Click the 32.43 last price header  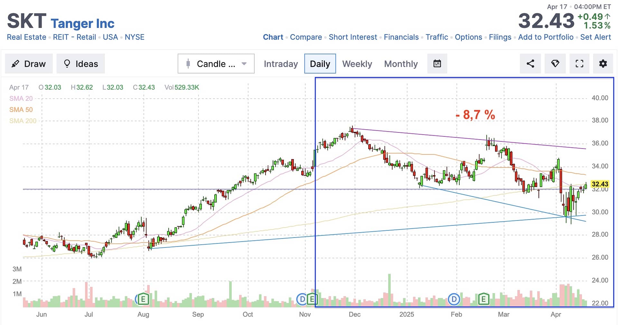pos(546,21)
